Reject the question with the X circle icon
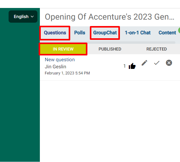 169,63
